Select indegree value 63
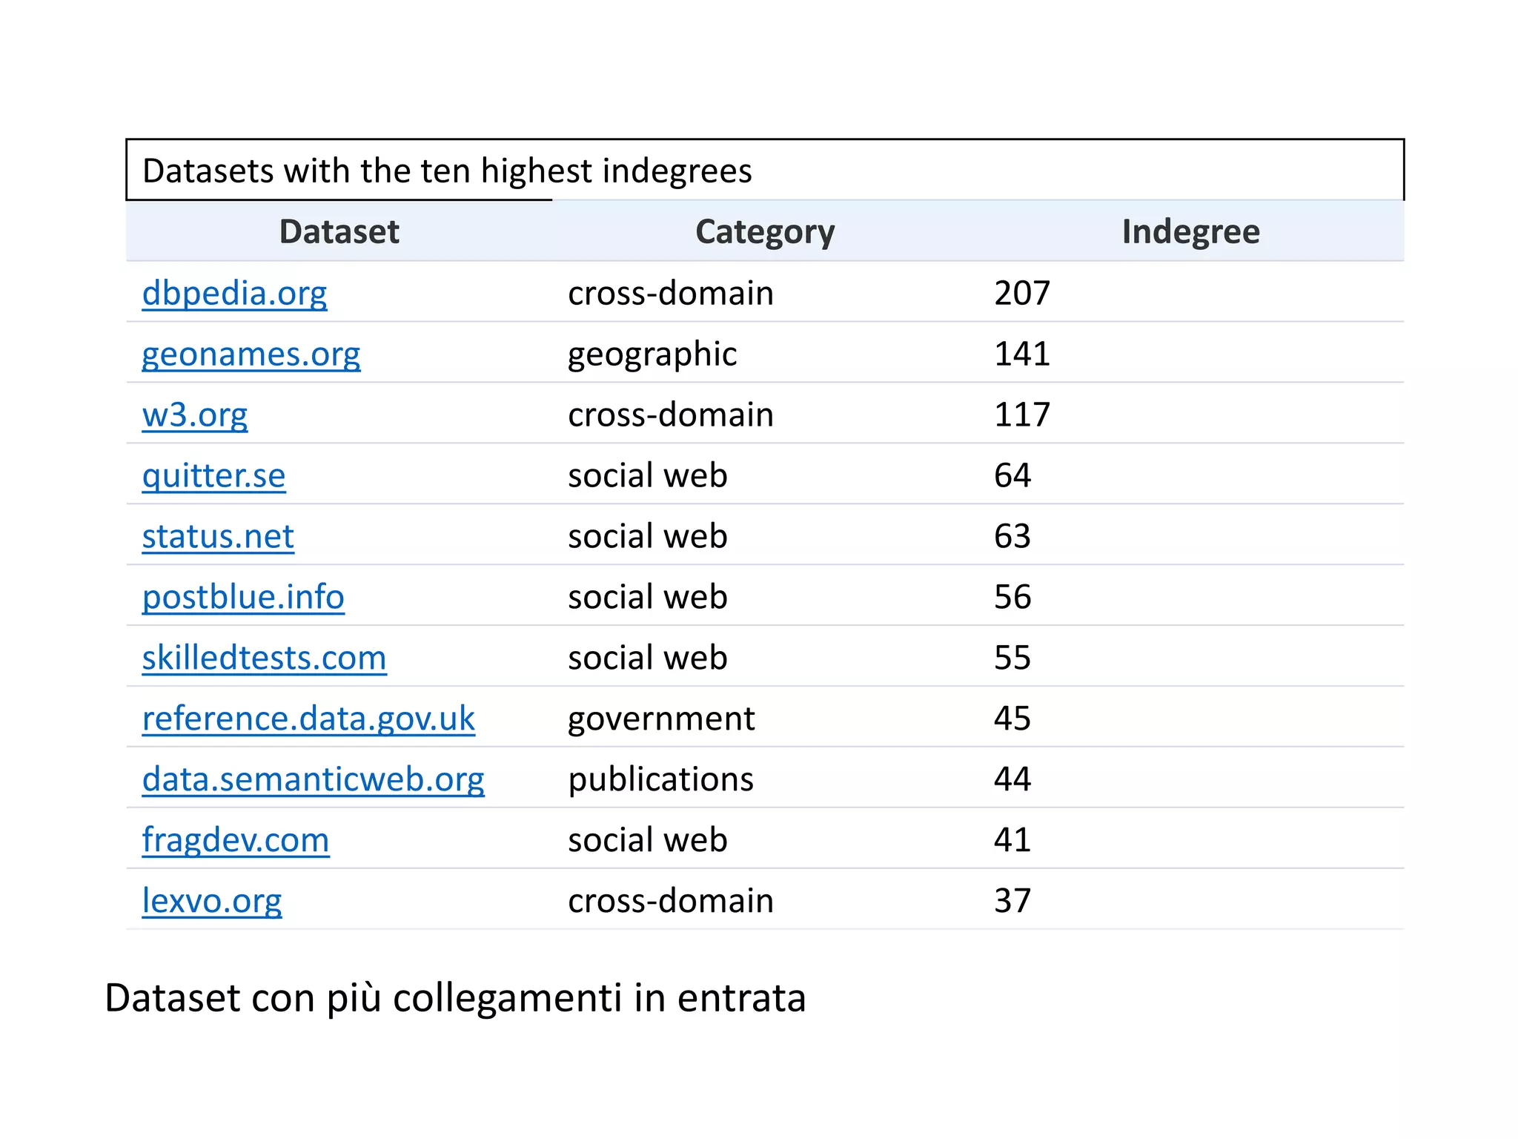The height and width of the screenshot is (1139, 1518). 1012,537
